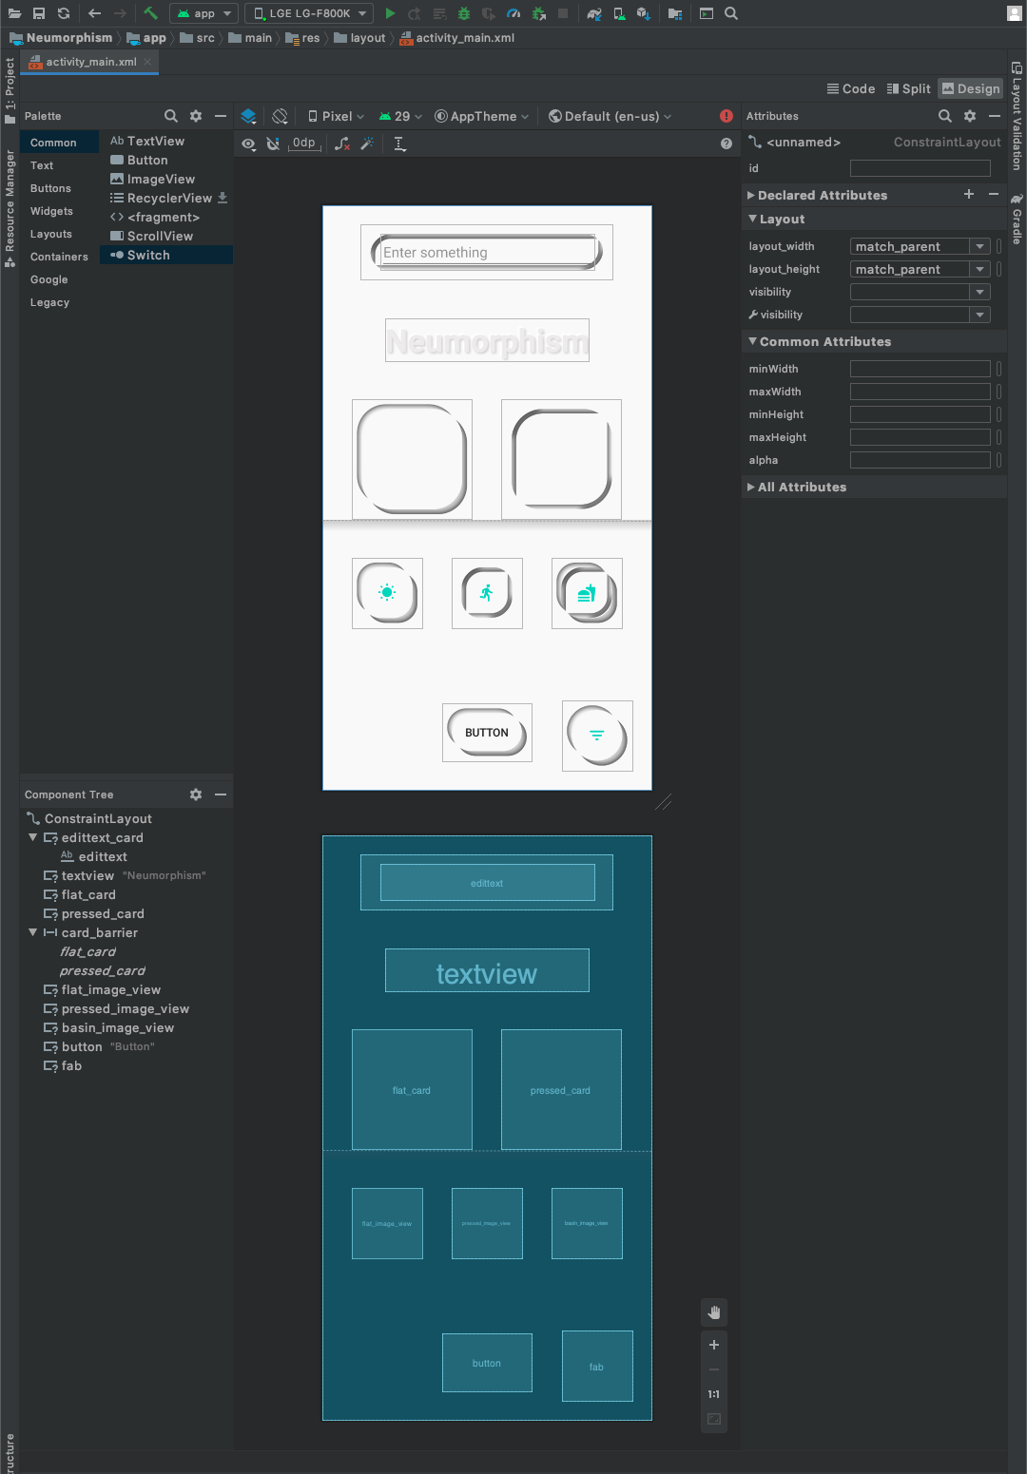The width and height of the screenshot is (1027, 1474).
Task: Clear all constraints icon
Action: pos(342,144)
